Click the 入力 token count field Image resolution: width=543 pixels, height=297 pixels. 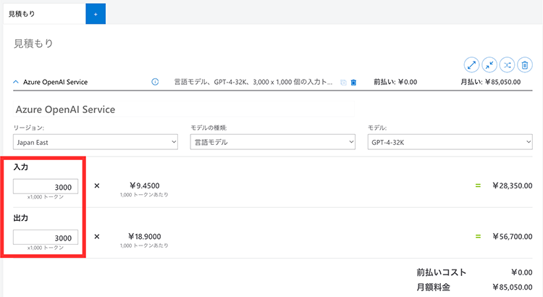click(46, 187)
